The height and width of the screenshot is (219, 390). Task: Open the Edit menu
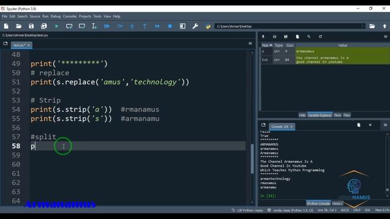pyautogui.click(x=12, y=16)
